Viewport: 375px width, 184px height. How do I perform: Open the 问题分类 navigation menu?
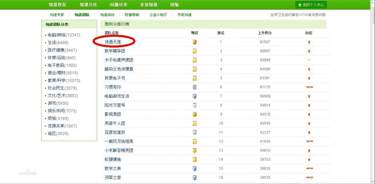point(119,5)
